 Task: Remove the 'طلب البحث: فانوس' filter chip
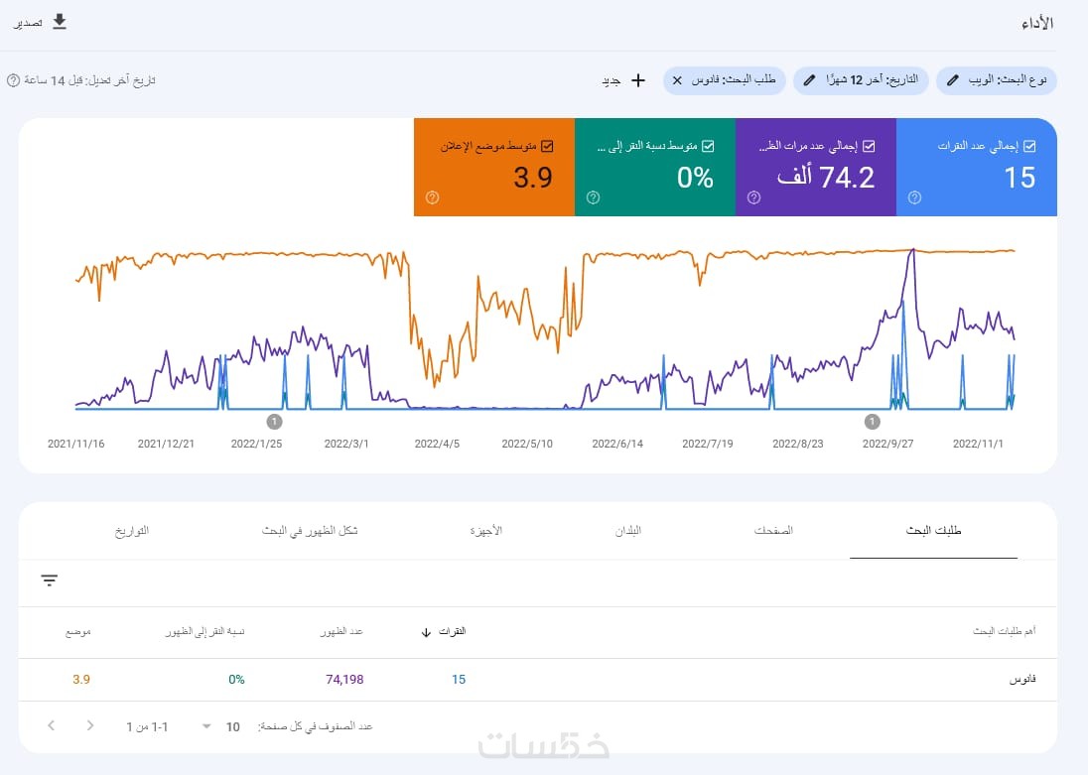(x=677, y=79)
